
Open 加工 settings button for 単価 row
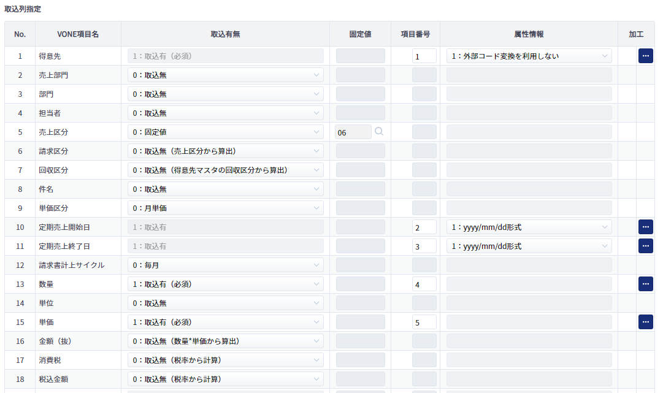(x=645, y=322)
